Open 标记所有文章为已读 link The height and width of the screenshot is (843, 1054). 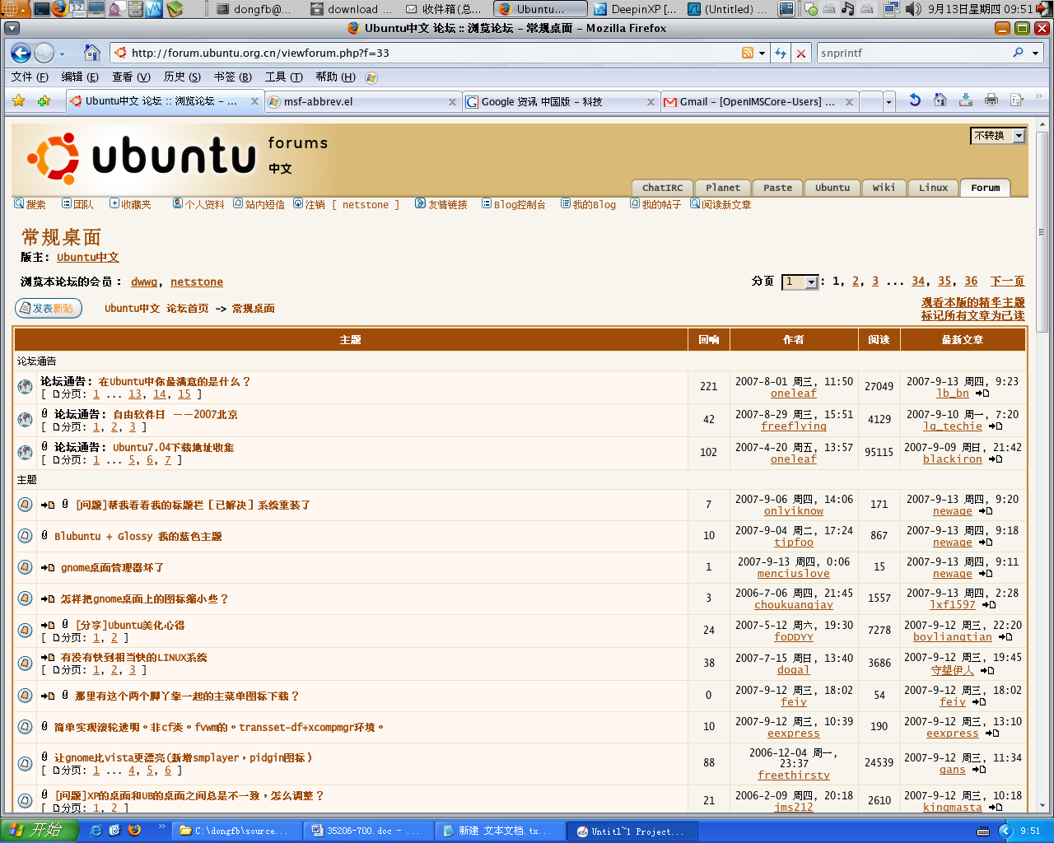[972, 315]
